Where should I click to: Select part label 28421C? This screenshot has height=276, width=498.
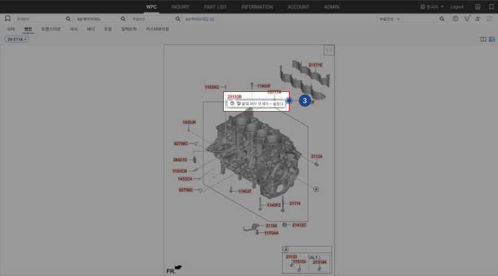pos(180,159)
